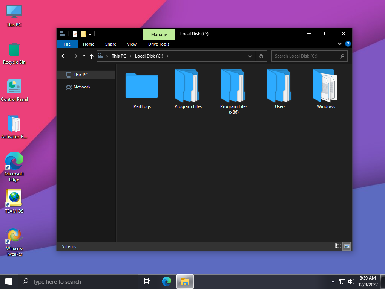The width and height of the screenshot is (385, 289).
Task: Navigate up one level with the Up arrow
Action: coord(91,56)
